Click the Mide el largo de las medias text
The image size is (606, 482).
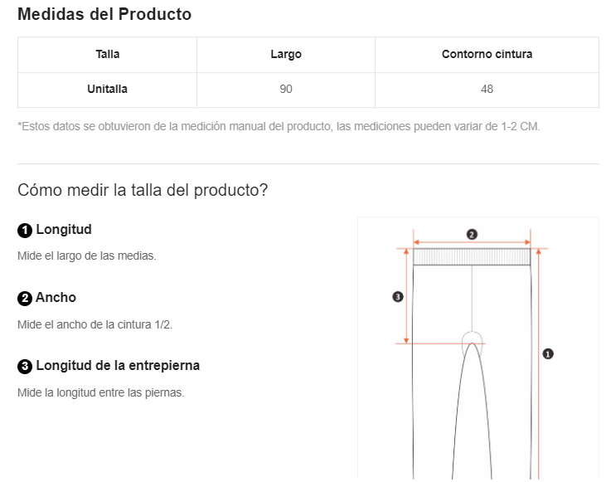(87, 256)
